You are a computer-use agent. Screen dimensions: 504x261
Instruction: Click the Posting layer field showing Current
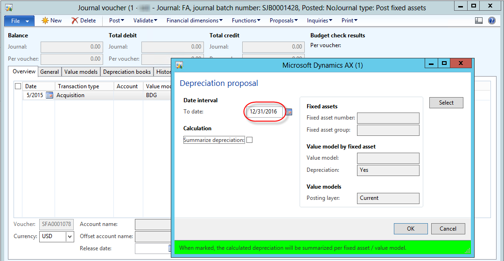(388, 198)
